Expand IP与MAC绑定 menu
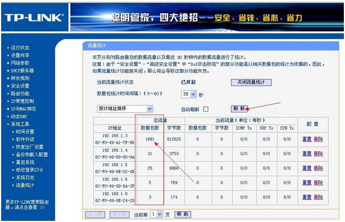 coord(23,109)
